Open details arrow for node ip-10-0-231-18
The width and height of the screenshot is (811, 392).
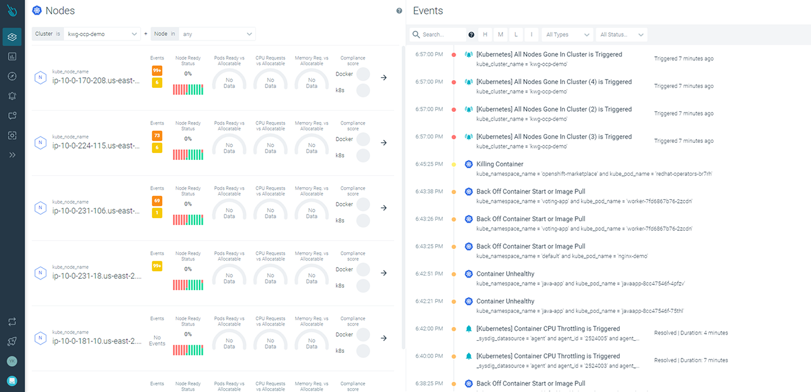point(383,273)
